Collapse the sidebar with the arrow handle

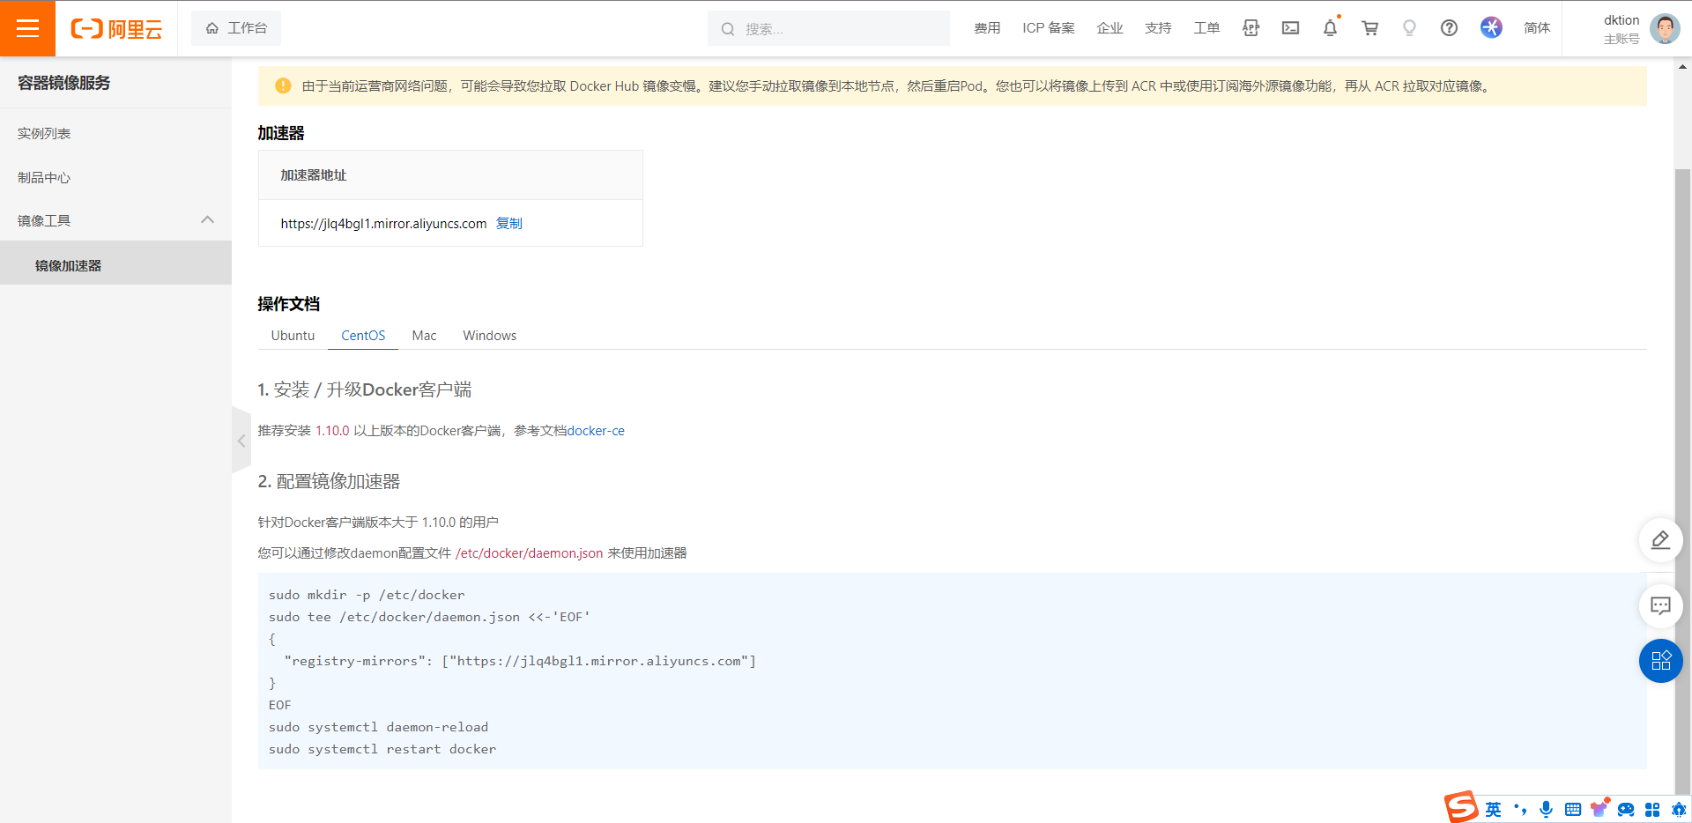241,441
